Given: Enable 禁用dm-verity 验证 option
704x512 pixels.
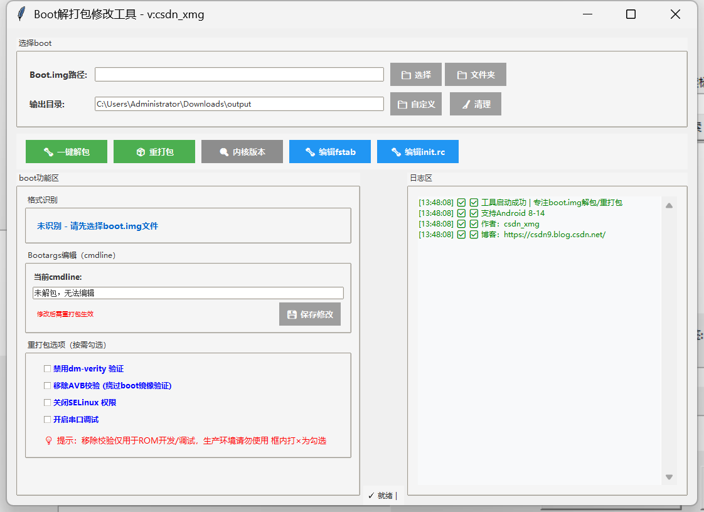Looking at the screenshot, I should pyautogui.click(x=47, y=368).
